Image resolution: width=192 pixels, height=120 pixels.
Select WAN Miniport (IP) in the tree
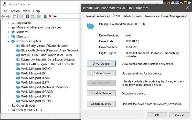coord(34,74)
